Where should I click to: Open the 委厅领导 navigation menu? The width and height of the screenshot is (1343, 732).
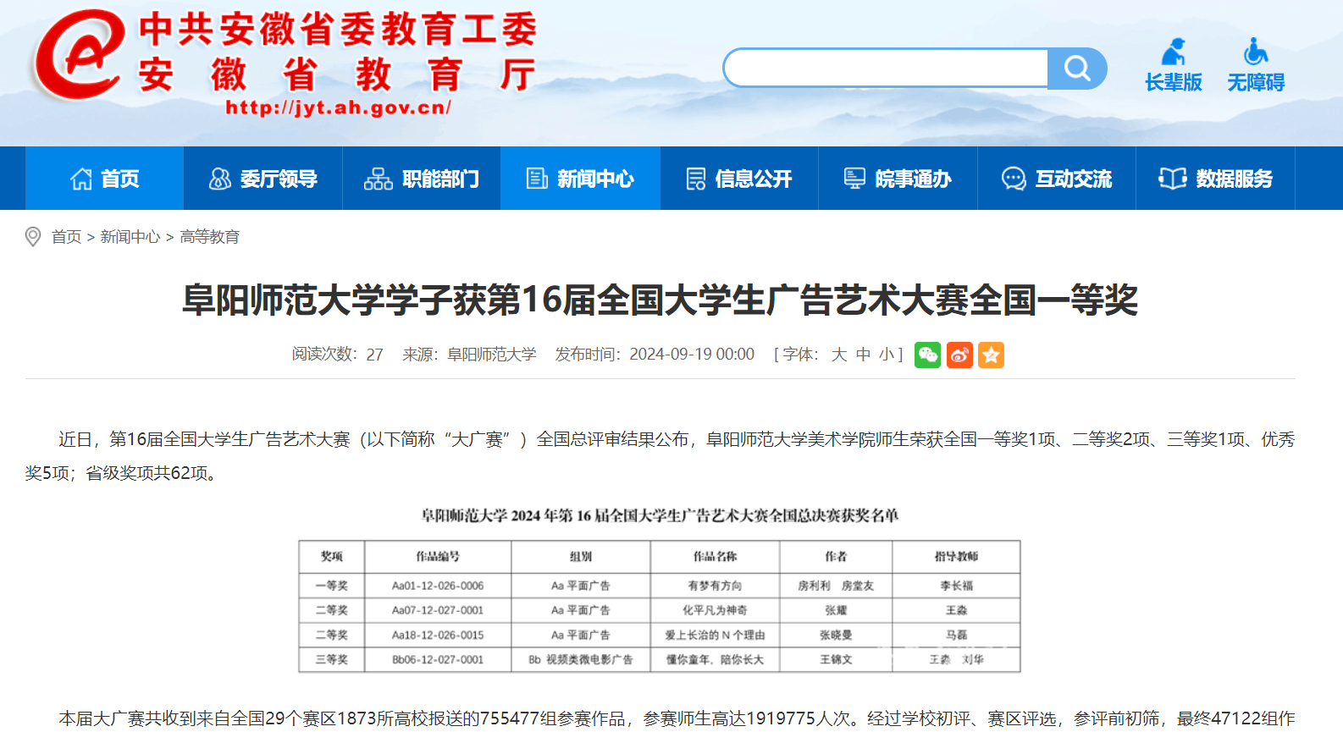pyautogui.click(x=263, y=179)
